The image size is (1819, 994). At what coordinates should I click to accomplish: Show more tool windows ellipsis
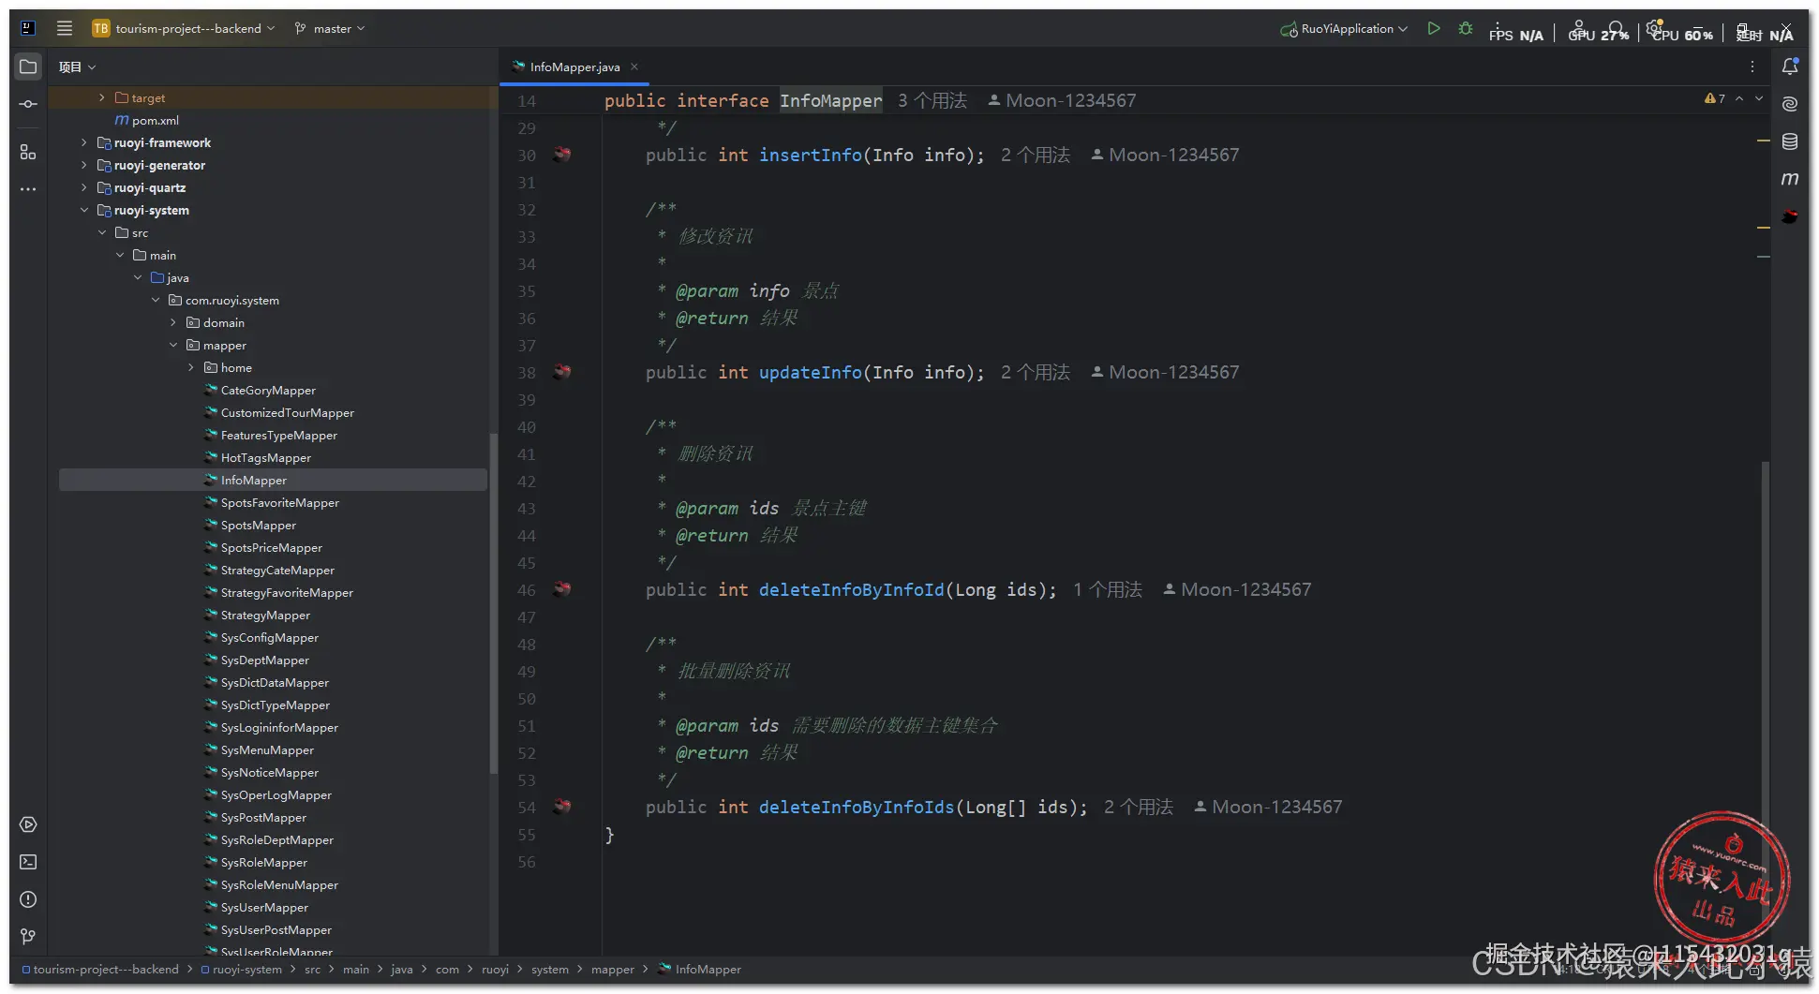[x=28, y=189]
